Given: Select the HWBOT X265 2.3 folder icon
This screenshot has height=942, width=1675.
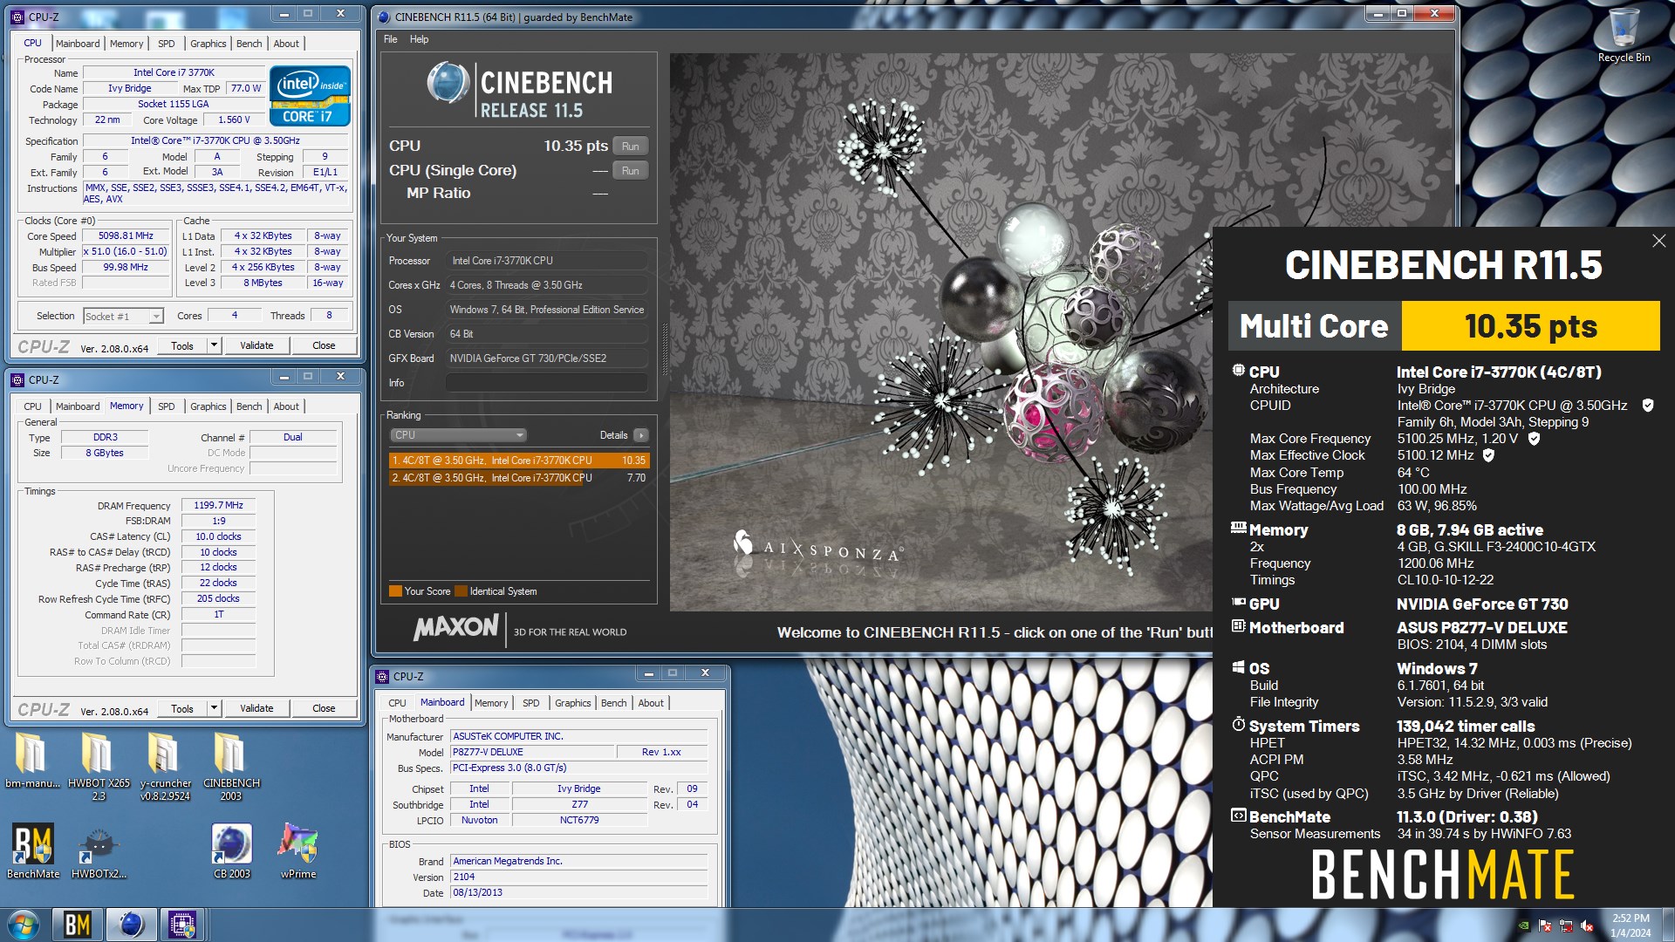Looking at the screenshot, I should [x=98, y=765].
